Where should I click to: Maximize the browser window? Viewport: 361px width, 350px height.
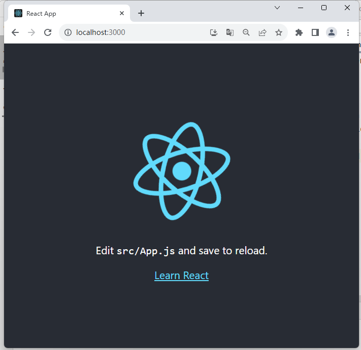(324, 8)
